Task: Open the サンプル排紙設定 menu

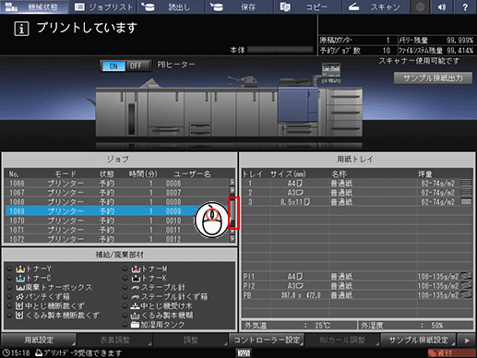Action: click(418, 340)
